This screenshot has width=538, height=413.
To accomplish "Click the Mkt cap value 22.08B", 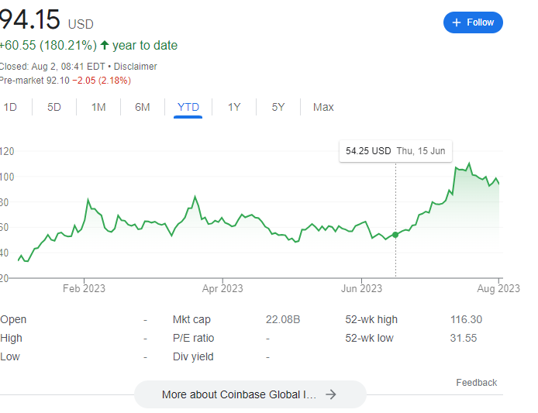I will tap(283, 319).
